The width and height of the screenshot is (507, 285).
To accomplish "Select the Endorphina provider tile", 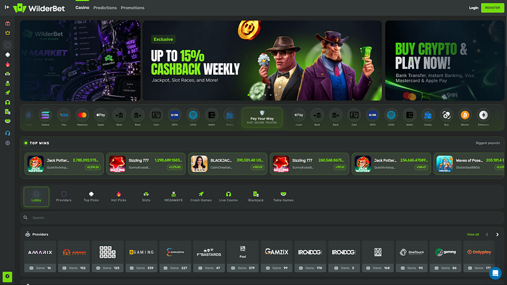I will click(175, 256).
